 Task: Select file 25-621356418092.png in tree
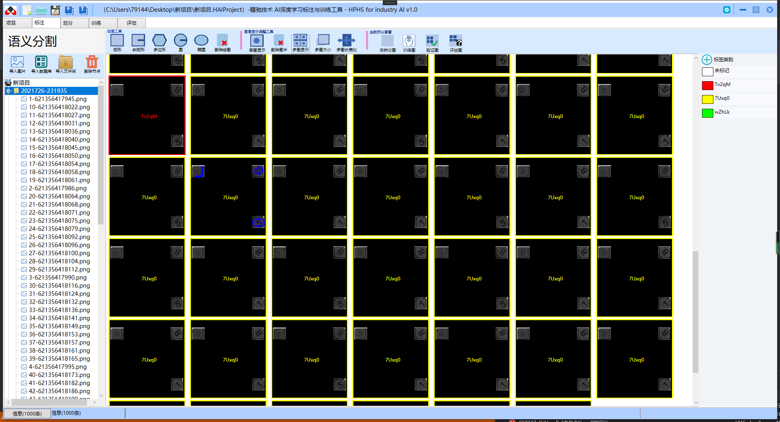coord(59,237)
